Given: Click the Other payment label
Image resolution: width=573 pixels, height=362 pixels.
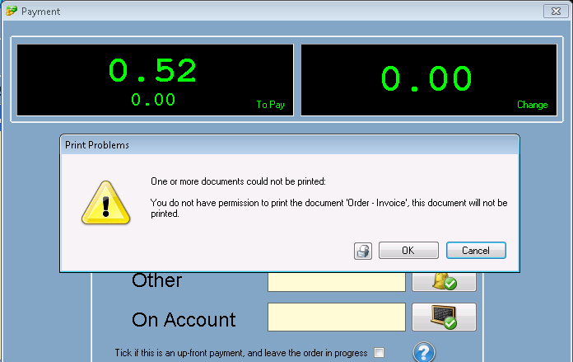Looking at the screenshot, I should (156, 280).
